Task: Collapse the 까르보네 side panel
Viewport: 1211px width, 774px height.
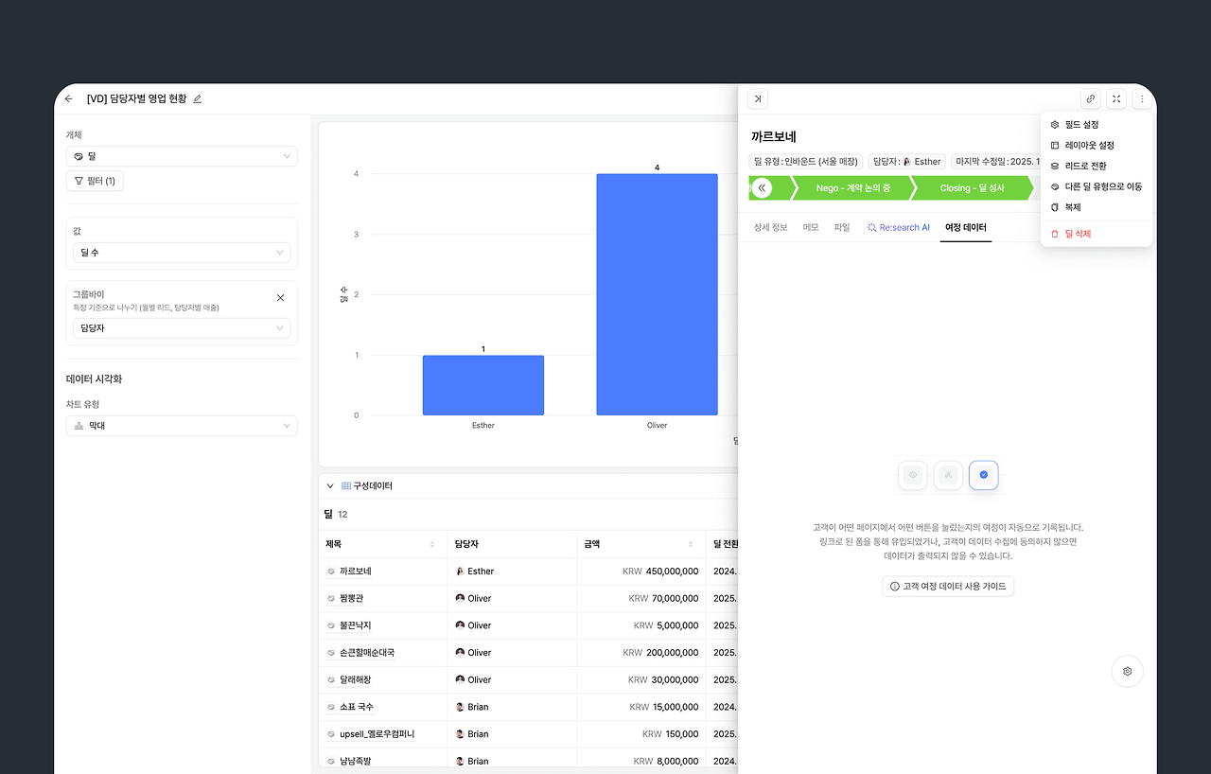Action: click(x=758, y=98)
